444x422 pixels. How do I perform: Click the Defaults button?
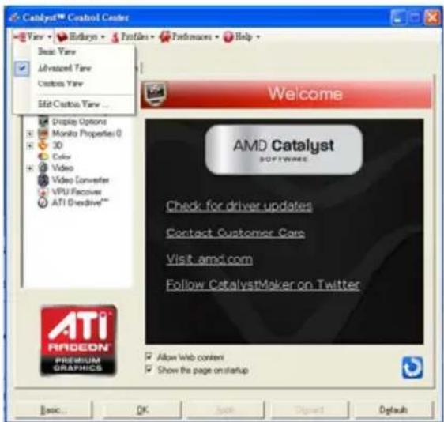coord(393,410)
